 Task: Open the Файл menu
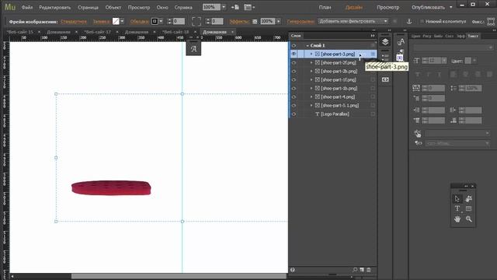[x=27, y=7]
